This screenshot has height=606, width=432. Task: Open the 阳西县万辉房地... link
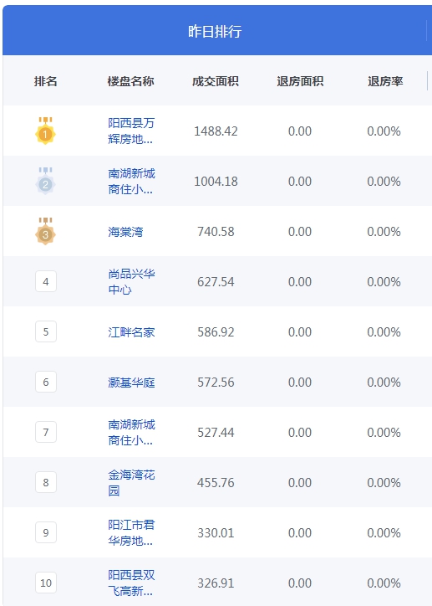pos(131,131)
